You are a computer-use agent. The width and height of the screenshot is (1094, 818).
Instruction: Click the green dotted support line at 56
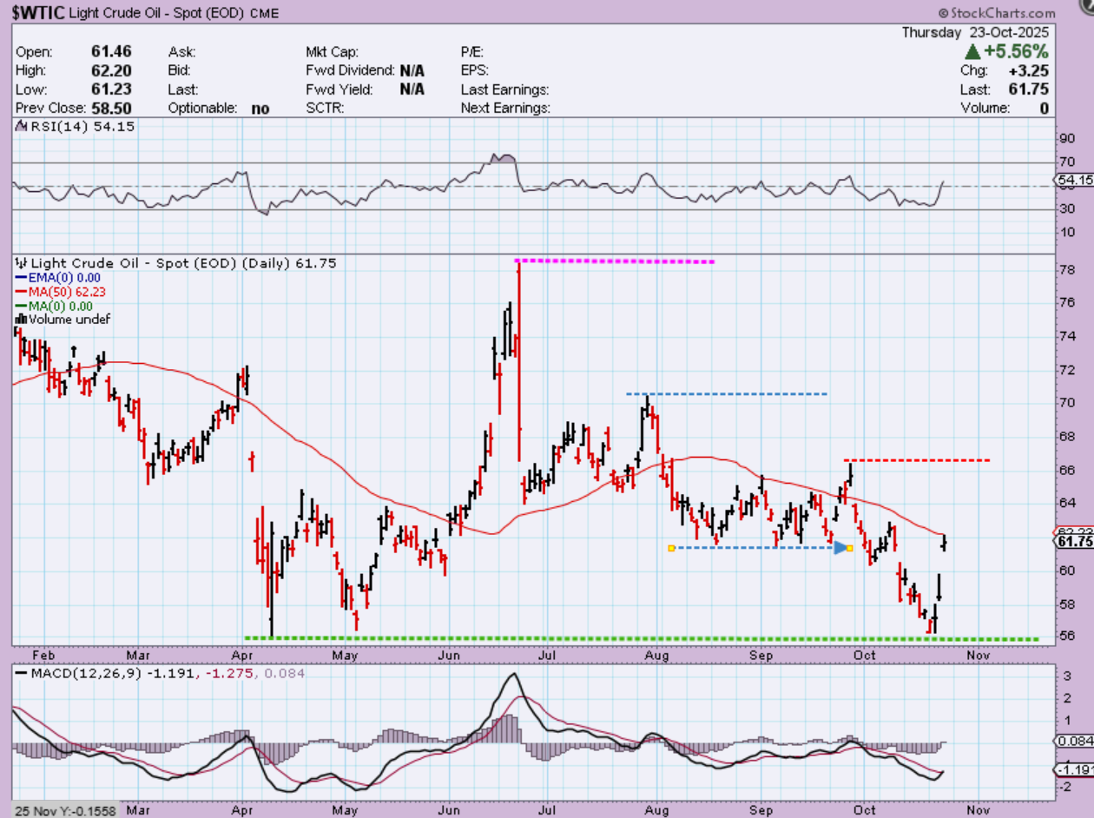(608, 639)
